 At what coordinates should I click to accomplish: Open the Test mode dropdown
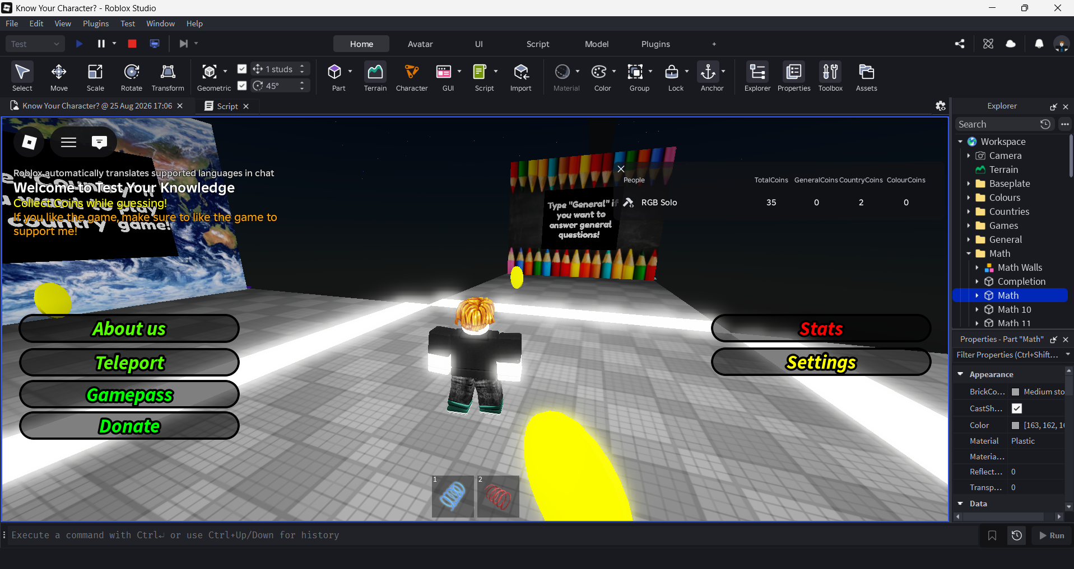point(35,44)
